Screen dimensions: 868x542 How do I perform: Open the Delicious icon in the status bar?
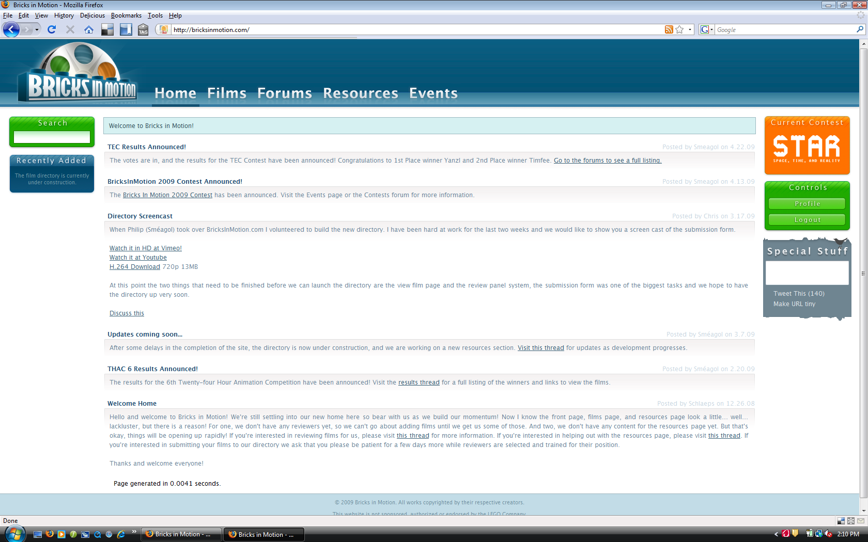841,521
